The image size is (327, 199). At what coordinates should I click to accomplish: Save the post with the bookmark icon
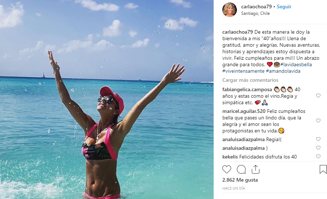click(323, 169)
